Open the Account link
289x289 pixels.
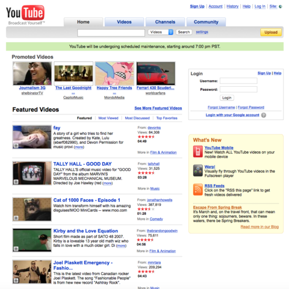pos(216,7)
